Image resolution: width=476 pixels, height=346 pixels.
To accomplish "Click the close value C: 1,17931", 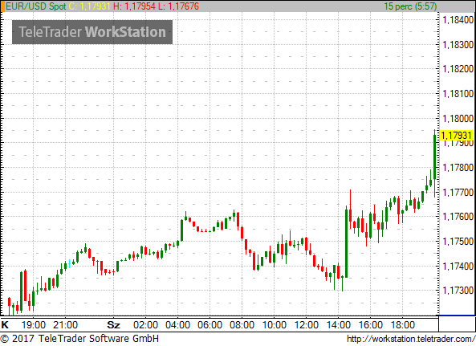I will (90, 6).
